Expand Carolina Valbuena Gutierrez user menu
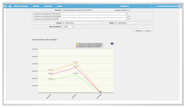This screenshot has height=108, width=186. [x=167, y=6]
